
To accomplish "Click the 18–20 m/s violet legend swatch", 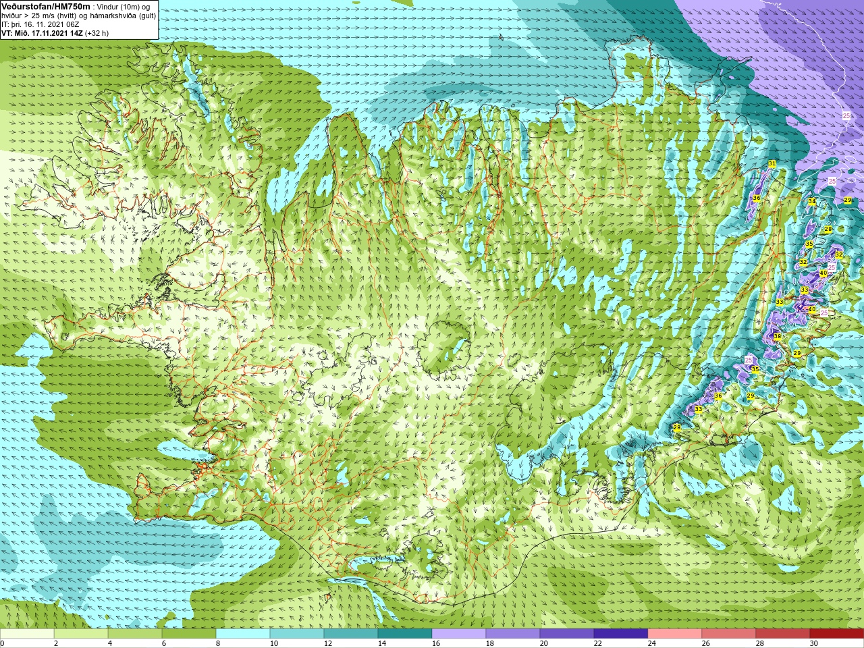I will click(x=513, y=633).
